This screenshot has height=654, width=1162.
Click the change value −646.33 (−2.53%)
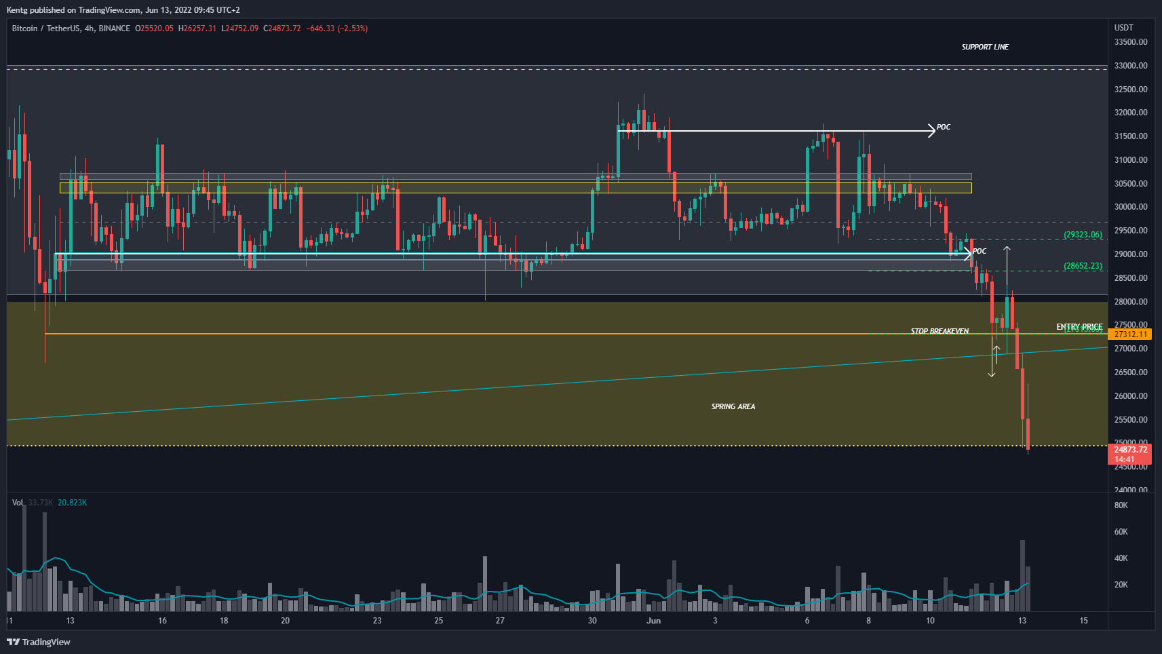337,28
